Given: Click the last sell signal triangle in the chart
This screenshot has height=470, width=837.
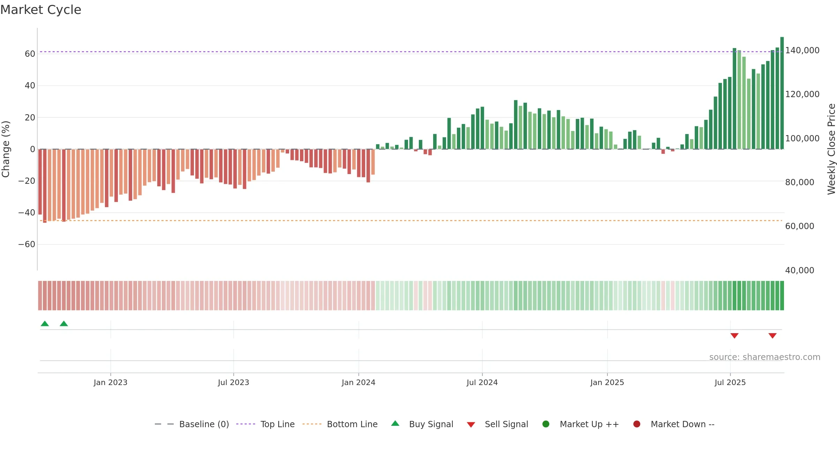Looking at the screenshot, I should point(772,336).
